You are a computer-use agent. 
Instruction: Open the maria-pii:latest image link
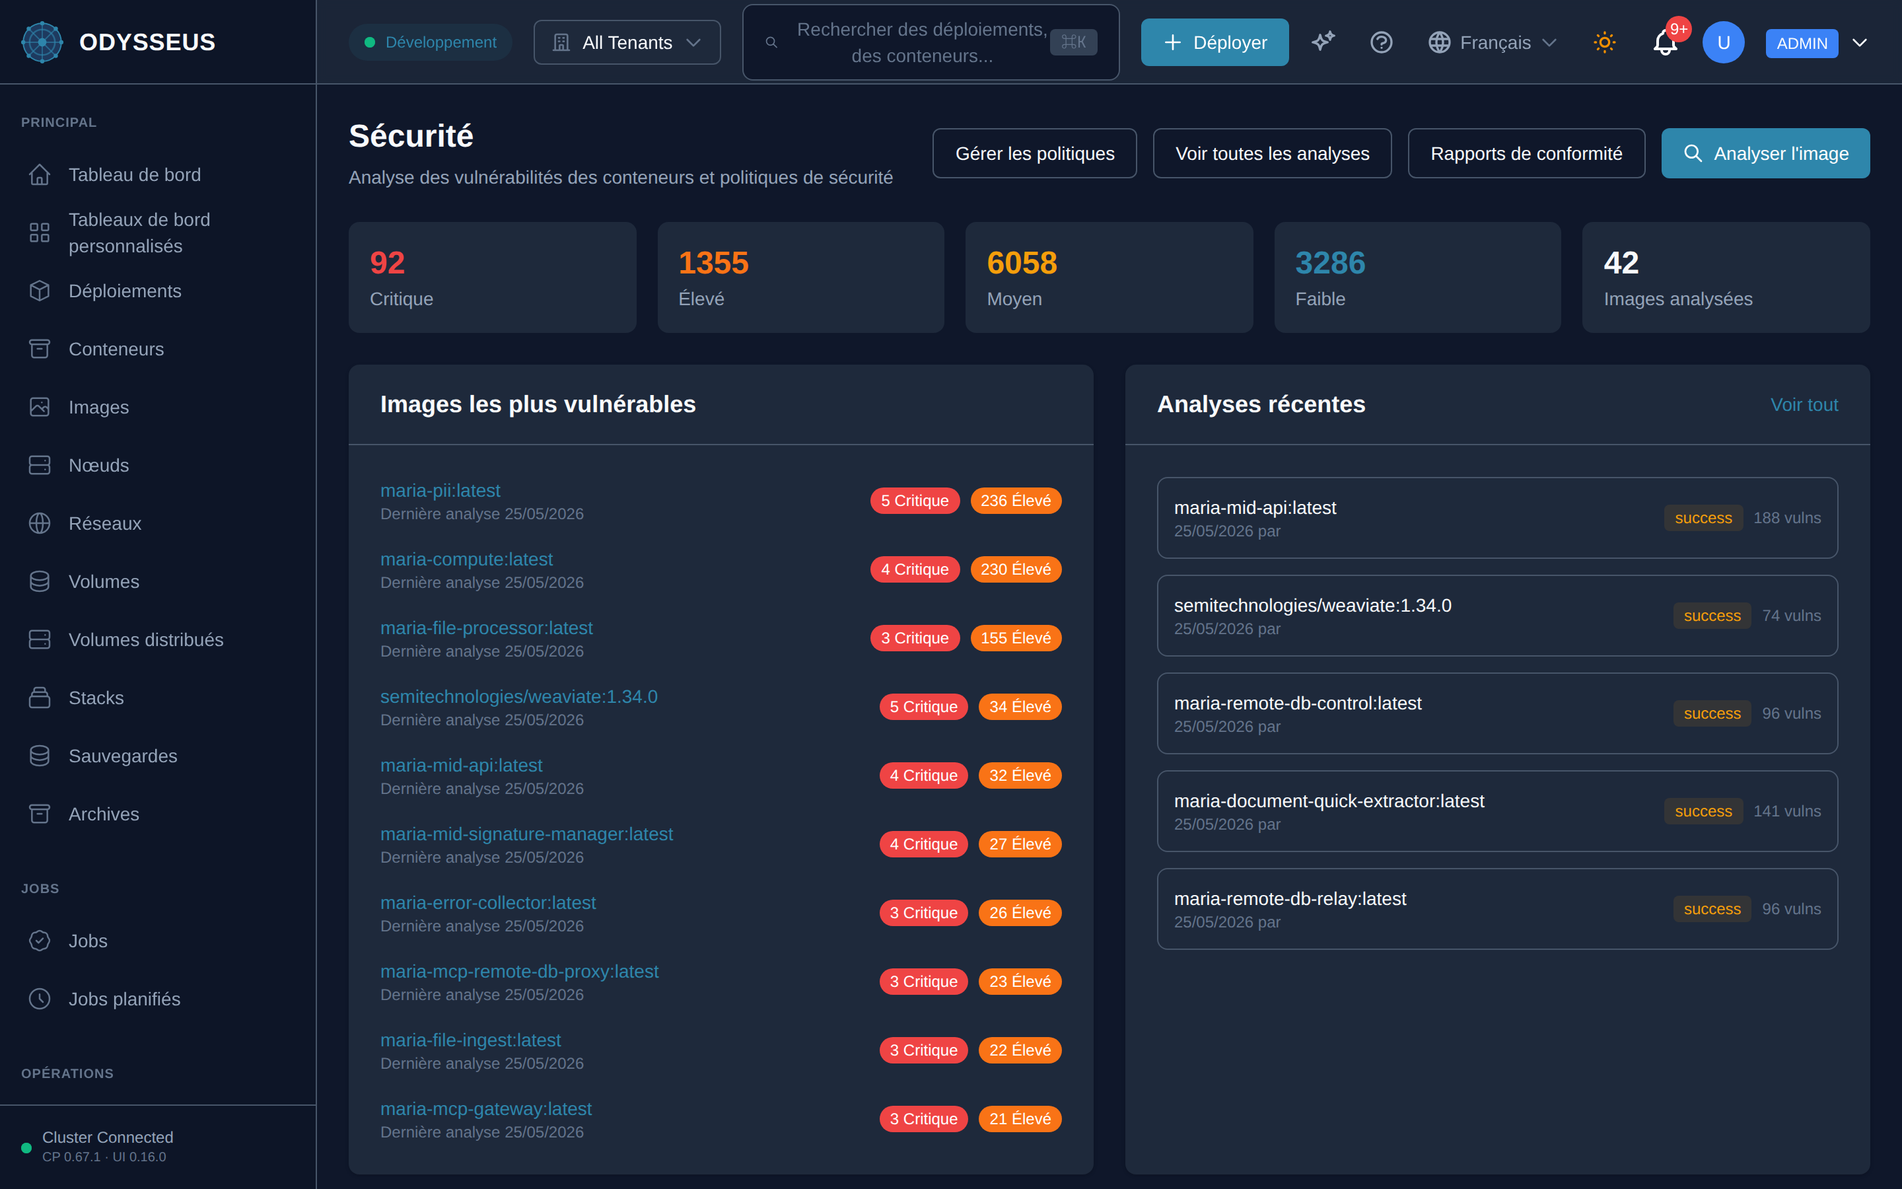click(x=440, y=491)
